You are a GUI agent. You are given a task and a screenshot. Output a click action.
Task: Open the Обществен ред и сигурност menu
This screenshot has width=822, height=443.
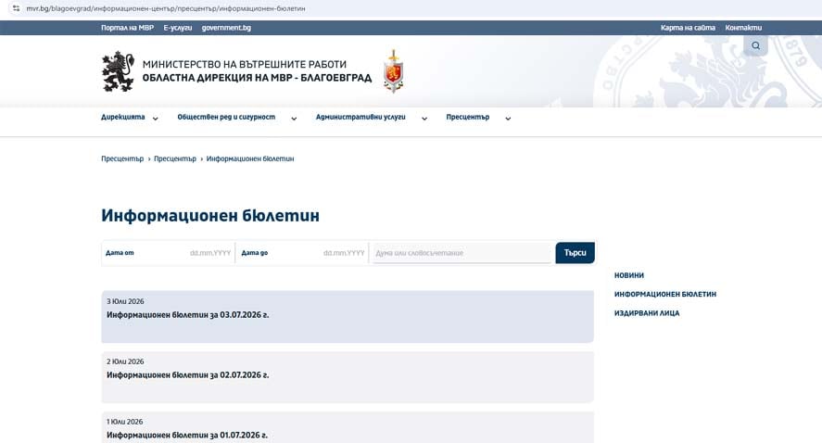(226, 117)
